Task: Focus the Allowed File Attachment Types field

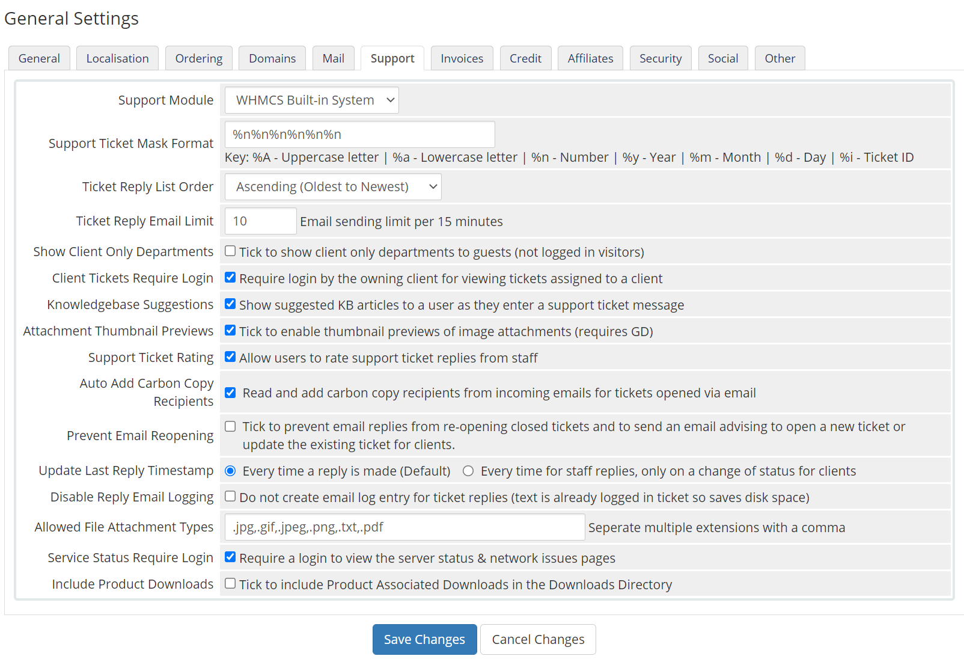Action: (x=404, y=527)
